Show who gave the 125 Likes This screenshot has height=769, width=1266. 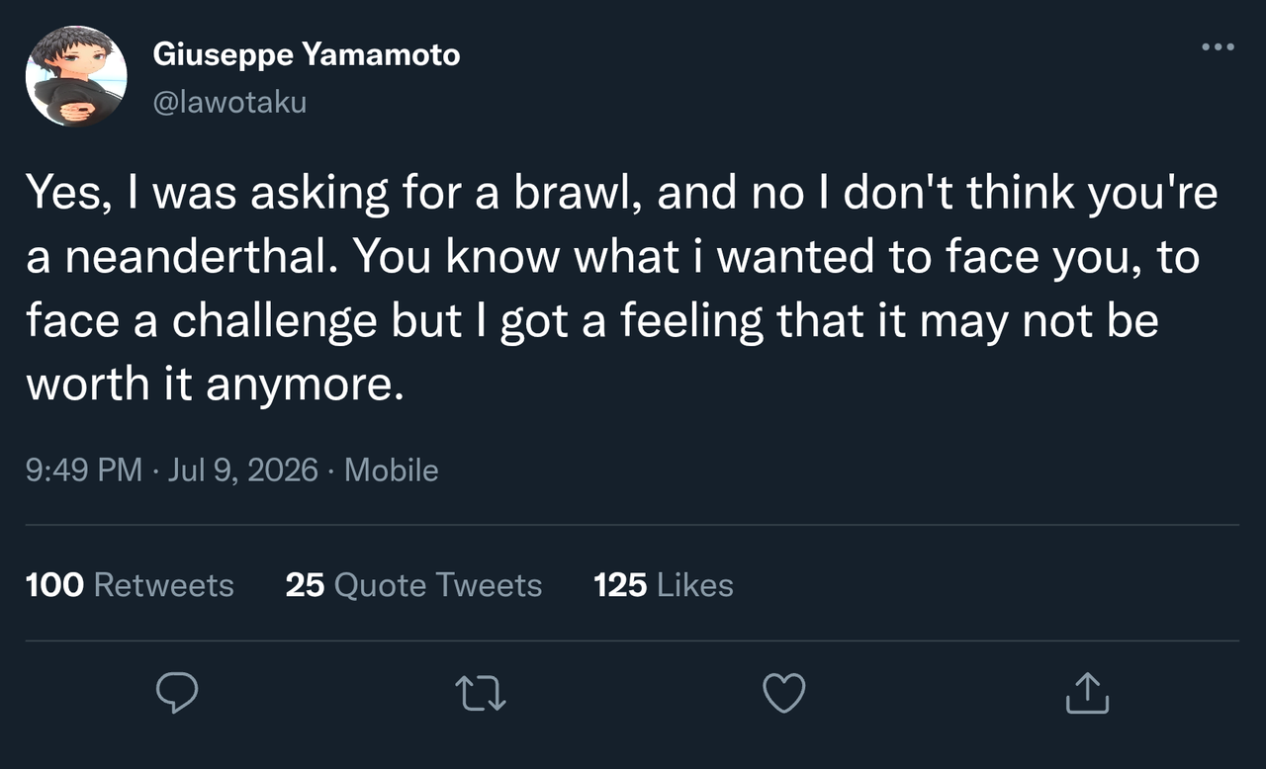[x=664, y=585]
